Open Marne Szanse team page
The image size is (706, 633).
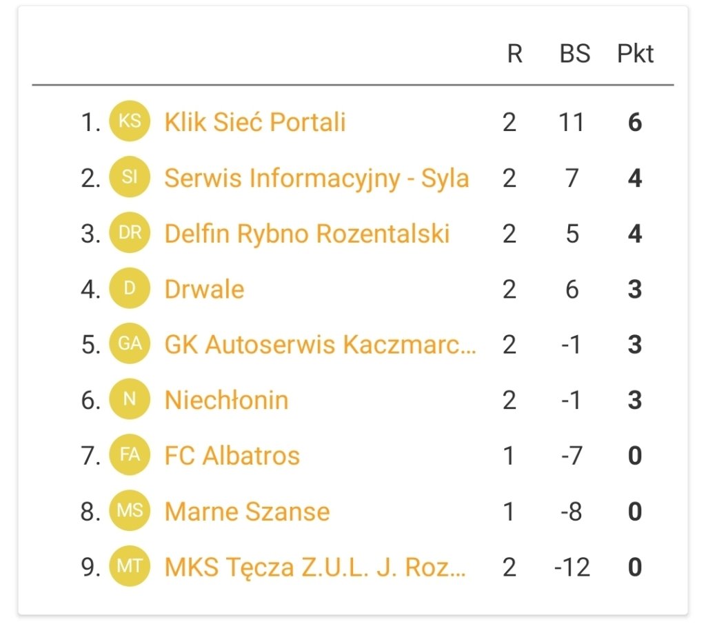pyautogui.click(x=248, y=512)
